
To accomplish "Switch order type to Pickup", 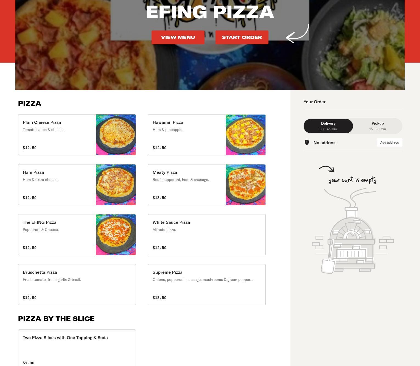I will pyautogui.click(x=378, y=126).
